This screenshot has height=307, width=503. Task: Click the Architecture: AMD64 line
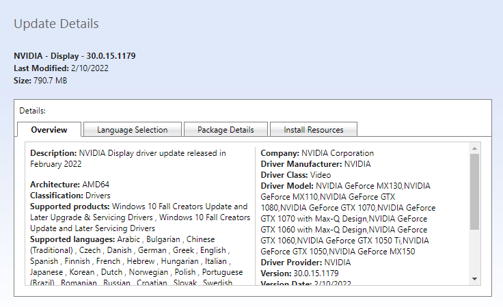point(70,185)
